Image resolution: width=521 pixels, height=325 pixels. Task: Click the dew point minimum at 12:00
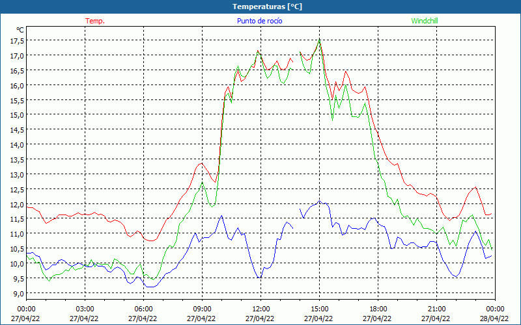[259, 278]
